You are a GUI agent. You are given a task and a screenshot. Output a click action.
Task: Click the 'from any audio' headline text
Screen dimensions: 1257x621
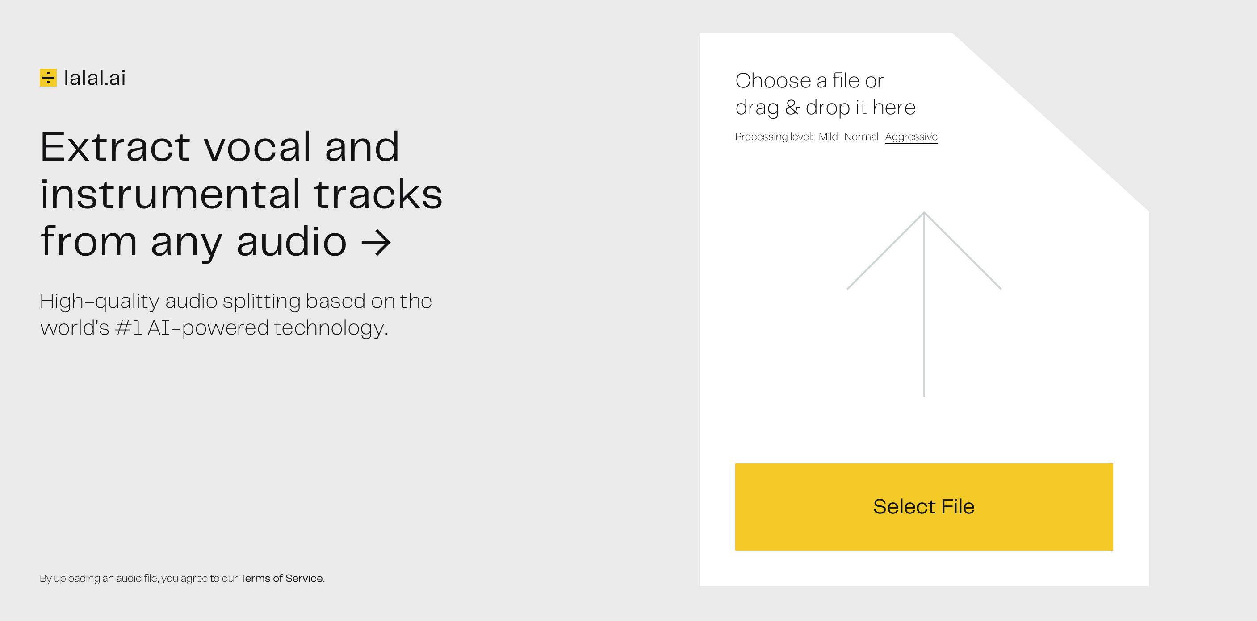coord(193,242)
